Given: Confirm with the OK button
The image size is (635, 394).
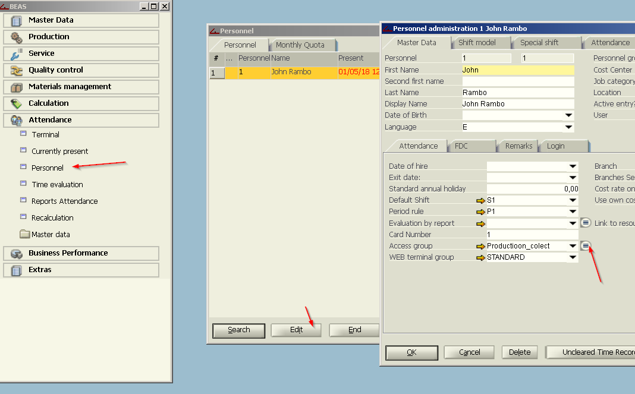Looking at the screenshot, I should (411, 352).
